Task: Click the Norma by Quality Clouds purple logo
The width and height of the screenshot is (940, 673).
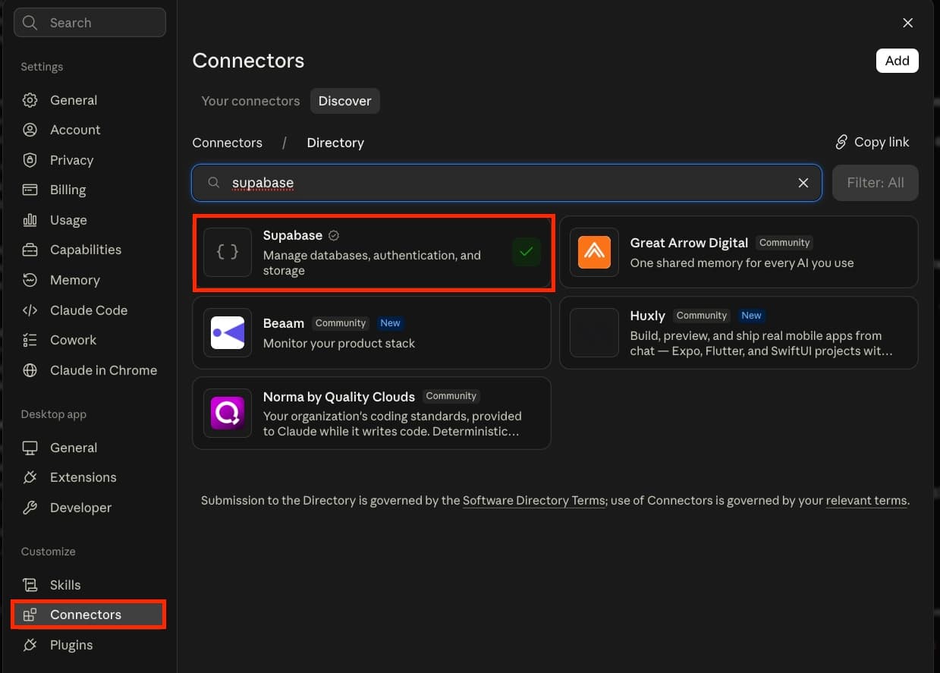Action: (228, 413)
